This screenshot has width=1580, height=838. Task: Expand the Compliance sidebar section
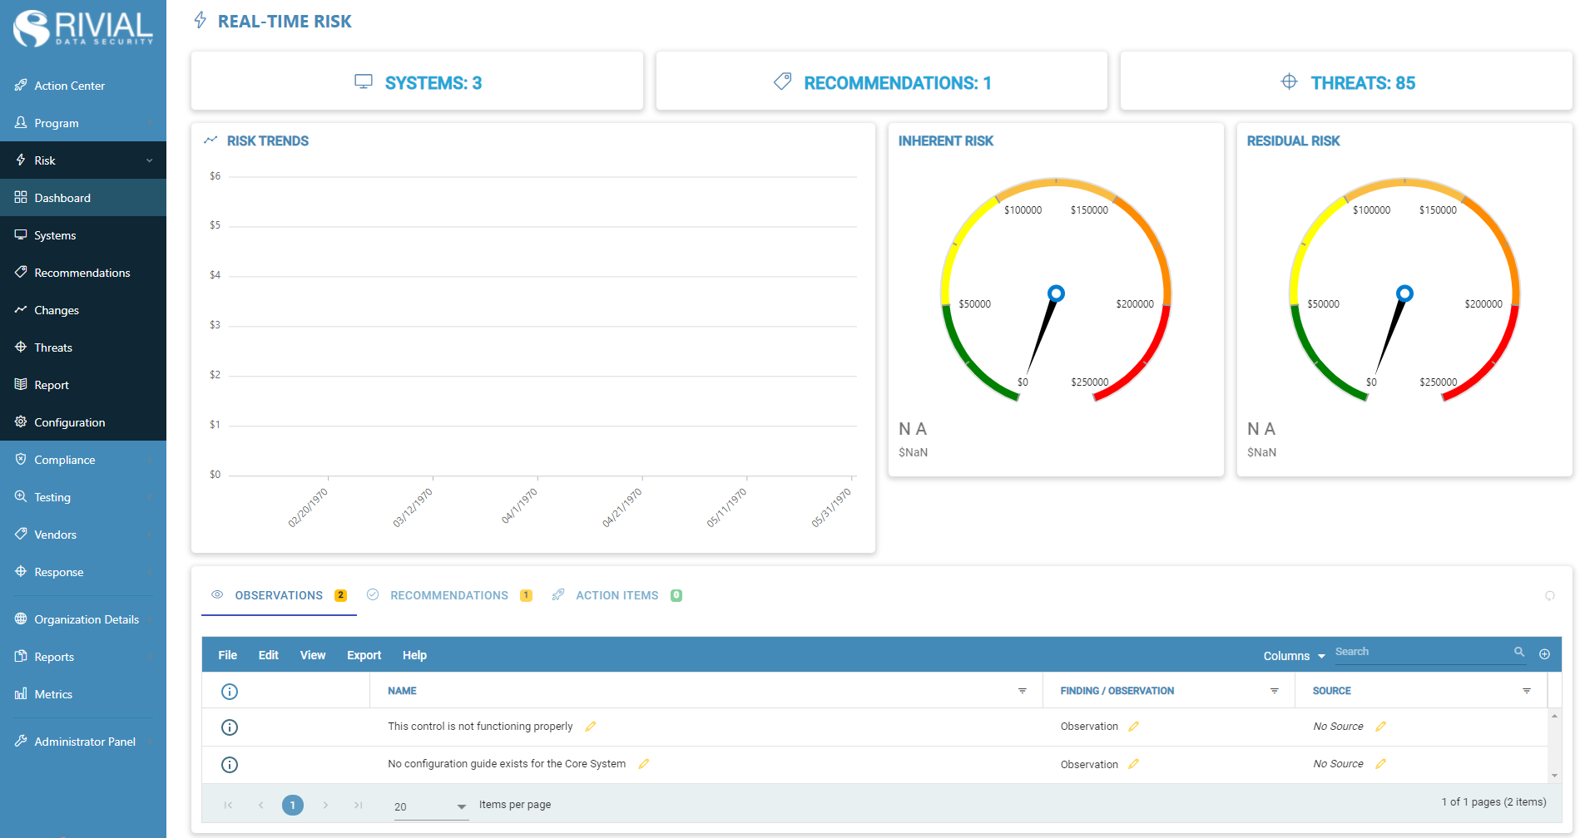[x=149, y=460]
